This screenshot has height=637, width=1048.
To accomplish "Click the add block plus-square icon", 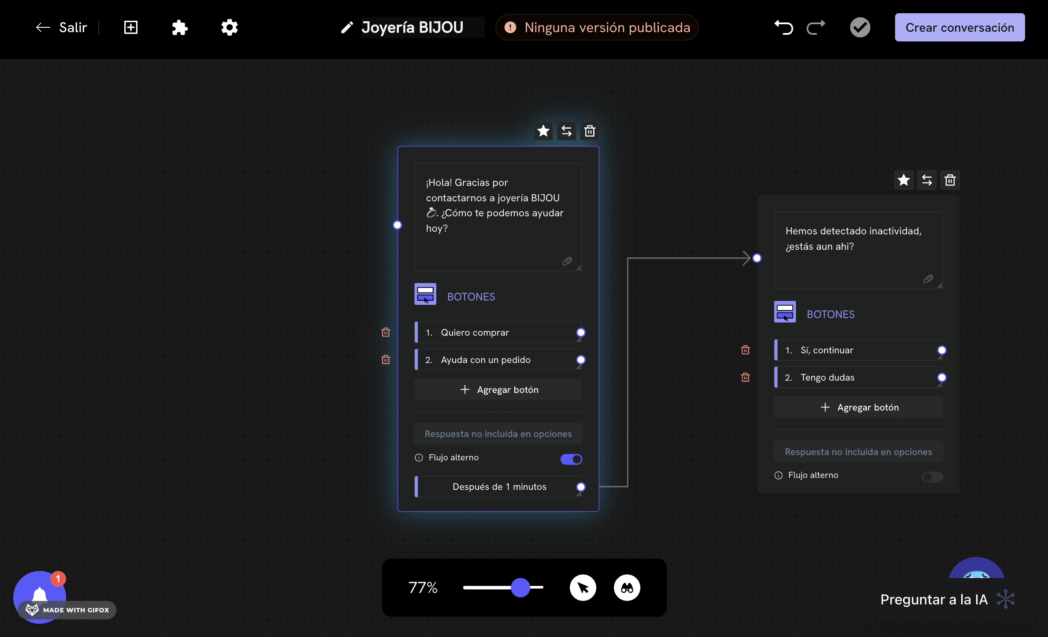I will [131, 27].
